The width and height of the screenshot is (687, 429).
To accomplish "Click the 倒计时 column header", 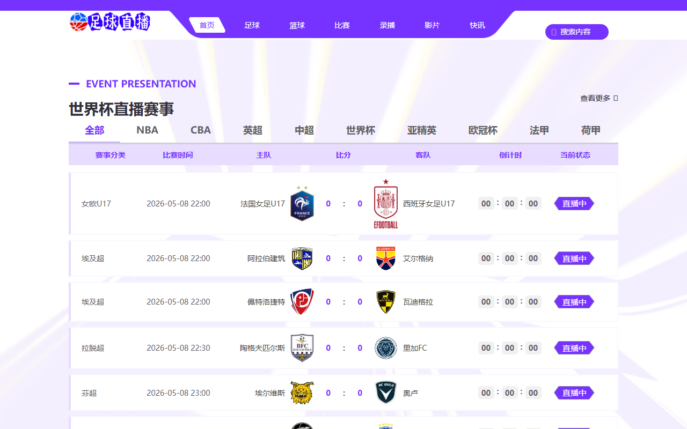I will (510, 155).
